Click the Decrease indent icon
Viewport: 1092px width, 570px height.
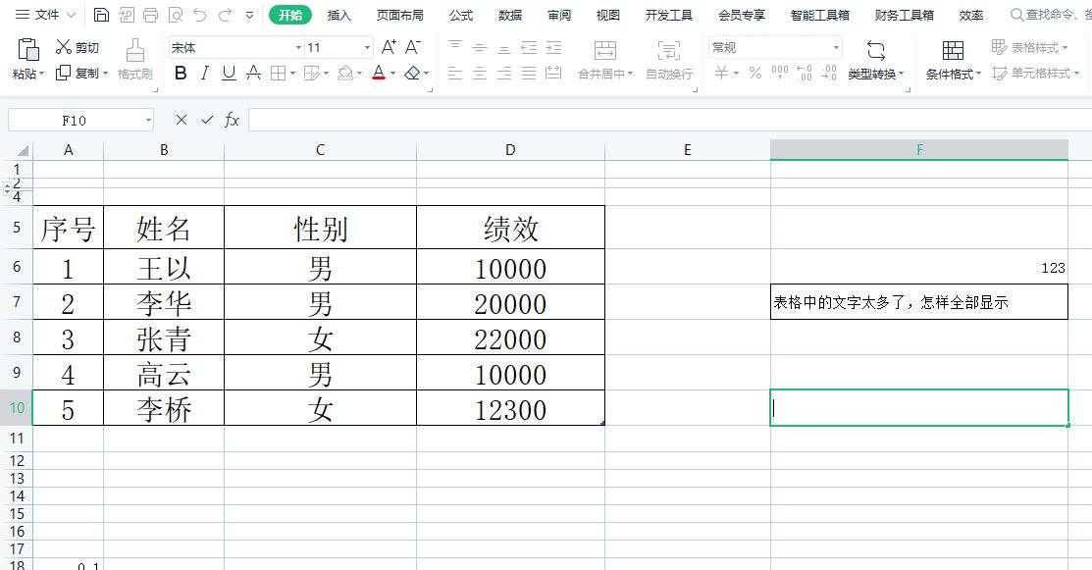point(529,47)
